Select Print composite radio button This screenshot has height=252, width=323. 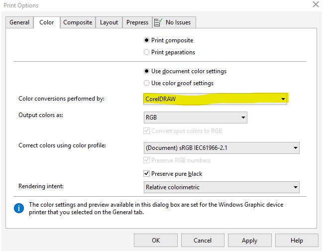click(146, 40)
